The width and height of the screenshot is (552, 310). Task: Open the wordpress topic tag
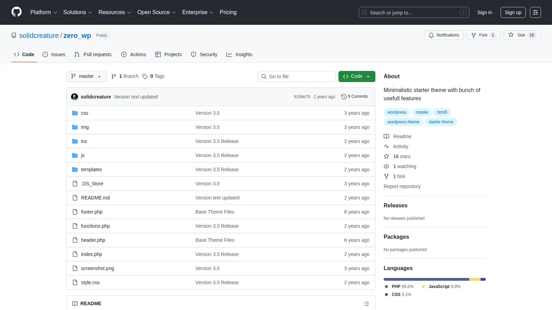397,112
